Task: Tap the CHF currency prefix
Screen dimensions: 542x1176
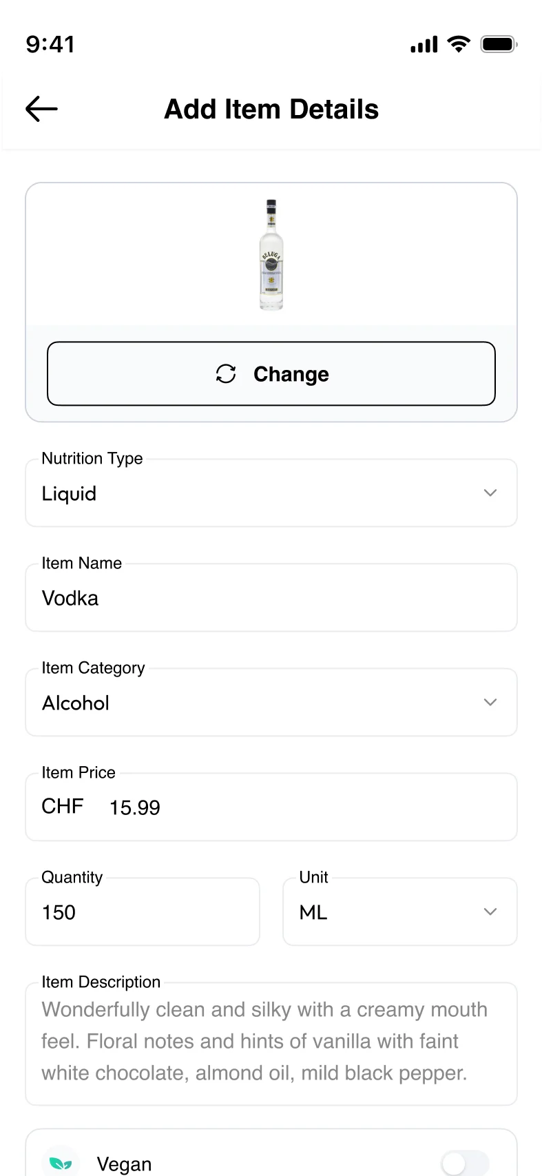Action: pyautogui.click(x=63, y=806)
